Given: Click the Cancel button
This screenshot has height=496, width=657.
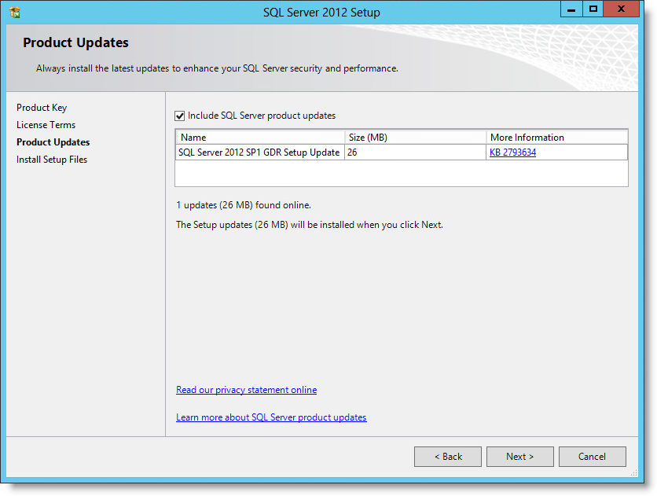Looking at the screenshot, I should [x=592, y=457].
